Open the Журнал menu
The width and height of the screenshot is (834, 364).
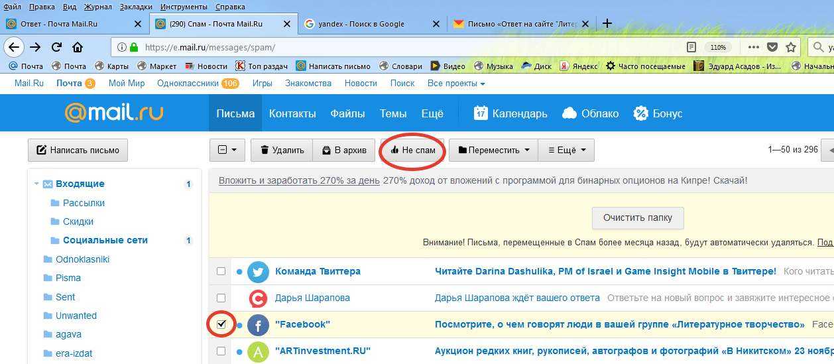(x=98, y=7)
